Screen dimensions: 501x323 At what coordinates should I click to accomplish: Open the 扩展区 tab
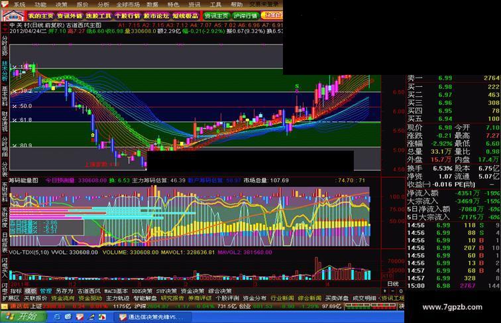(11, 298)
